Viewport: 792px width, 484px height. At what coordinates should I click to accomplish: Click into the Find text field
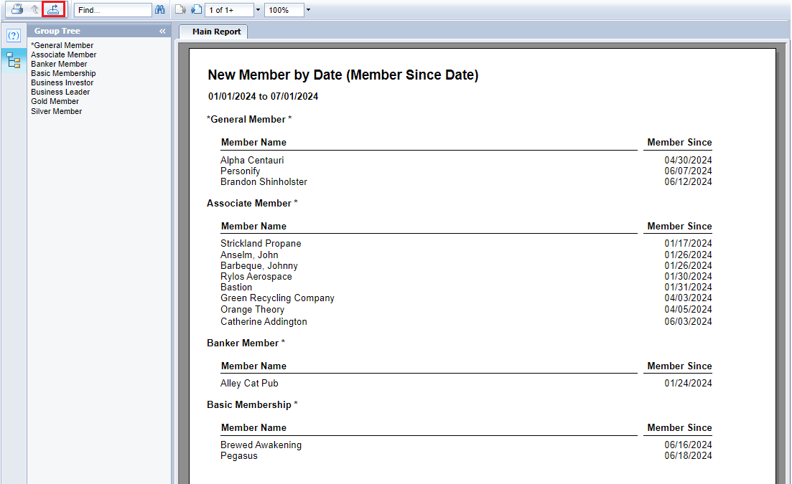click(113, 10)
